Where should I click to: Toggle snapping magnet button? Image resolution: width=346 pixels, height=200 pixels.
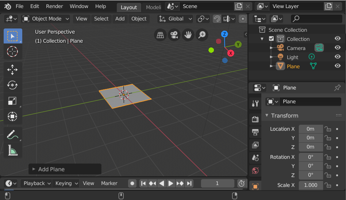217,19
